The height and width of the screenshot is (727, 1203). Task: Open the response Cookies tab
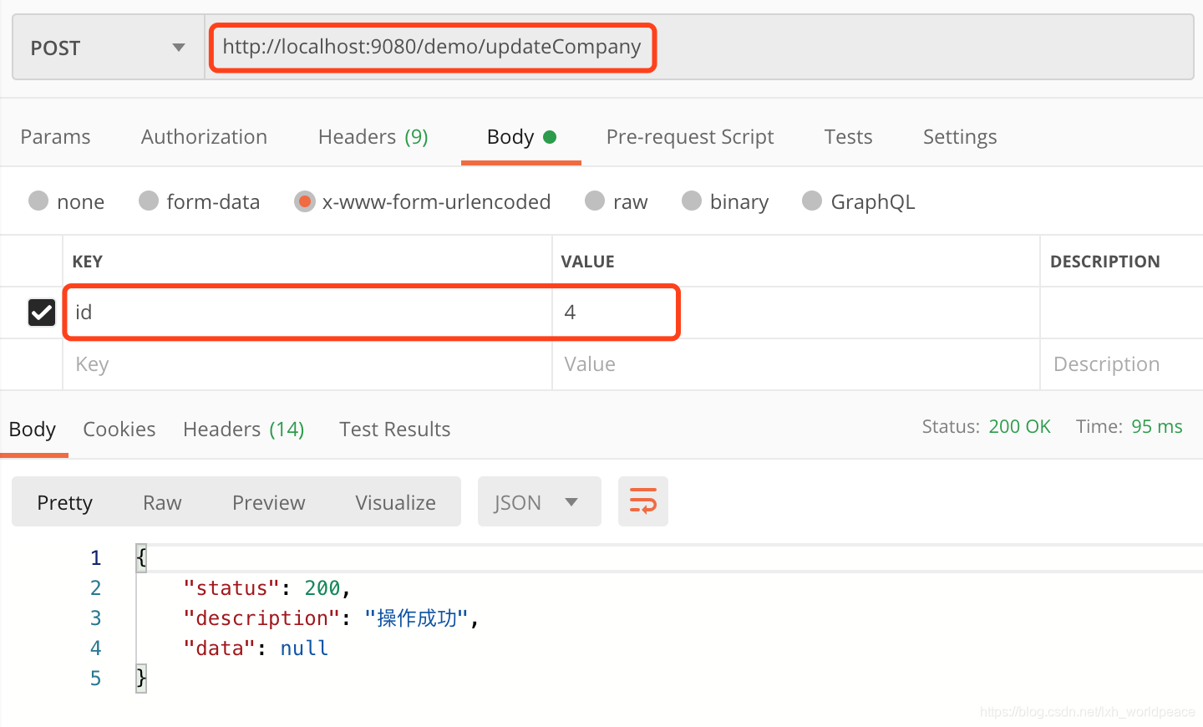coord(119,430)
